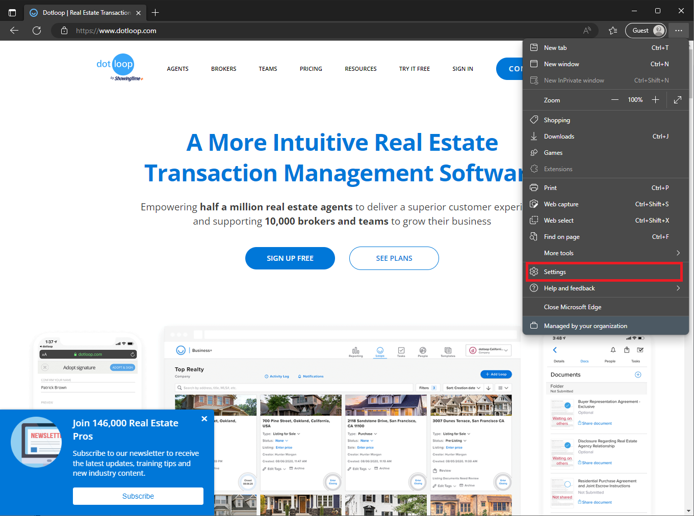
Task: Click the SEE PLANS button
Action: [394, 258]
